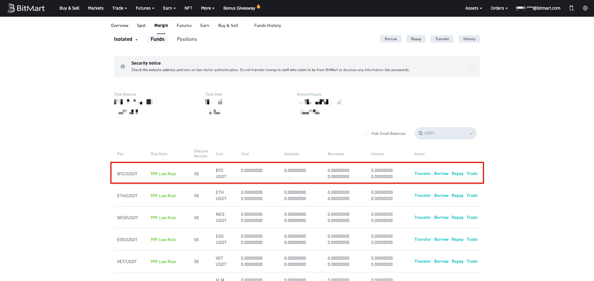Click the top Repay button
Viewport: 594px width, 281px height.
click(x=416, y=39)
